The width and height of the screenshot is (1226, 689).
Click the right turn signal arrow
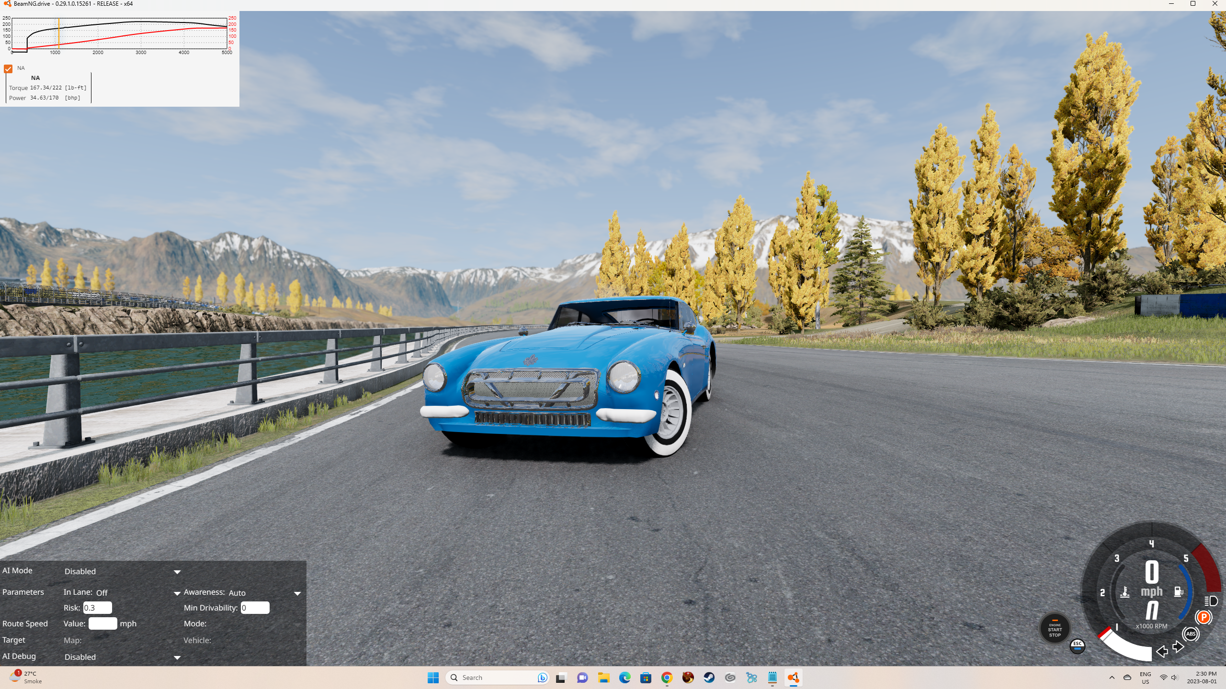(x=1178, y=647)
